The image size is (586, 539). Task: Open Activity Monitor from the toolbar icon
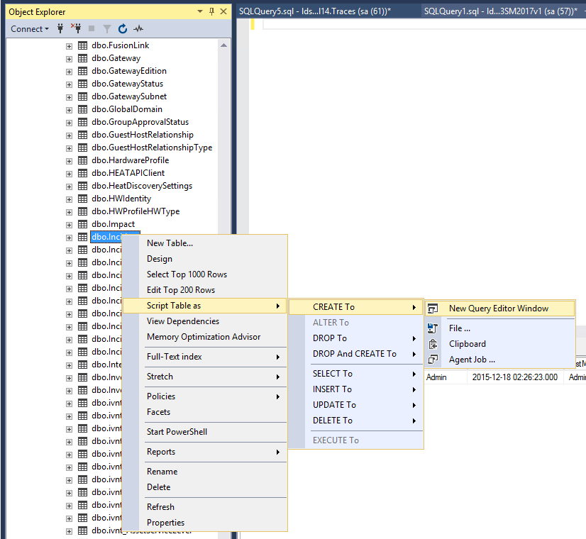coord(138,29)
